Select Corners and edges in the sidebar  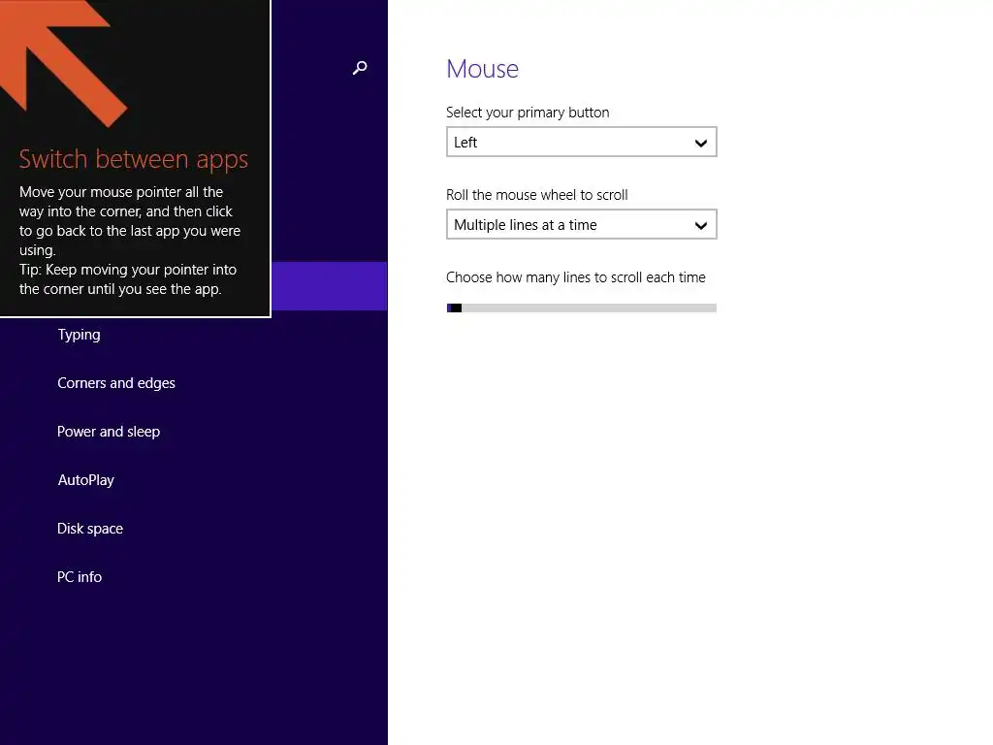[x=116, y=382]
